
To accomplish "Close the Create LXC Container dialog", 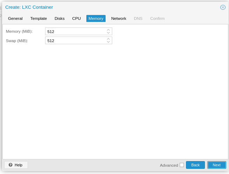I will coord(223,7).
